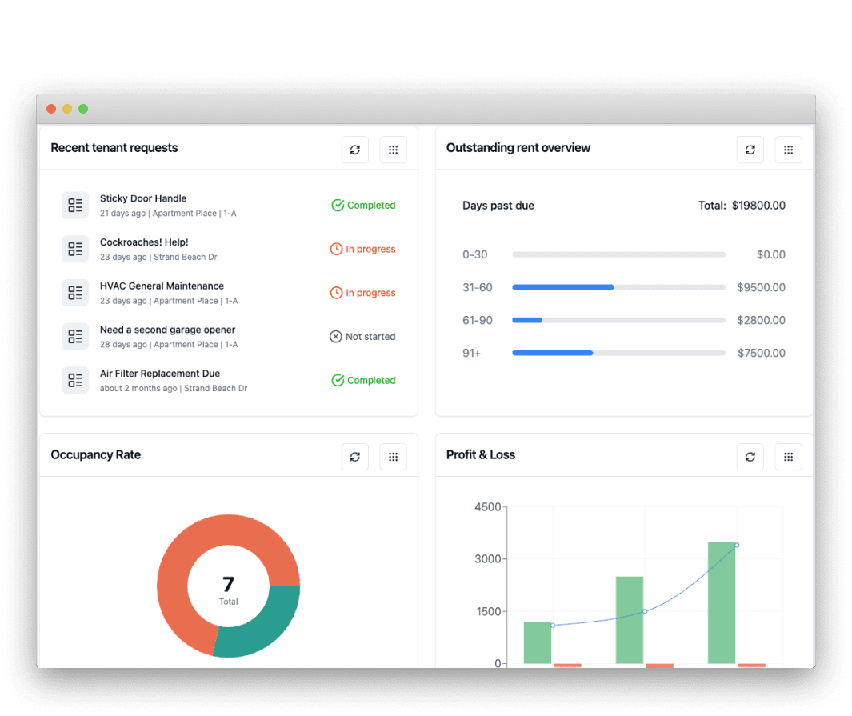Click the yellow minimize window button
This screenshot has width=852, height=716.
(x=67, y=109)
